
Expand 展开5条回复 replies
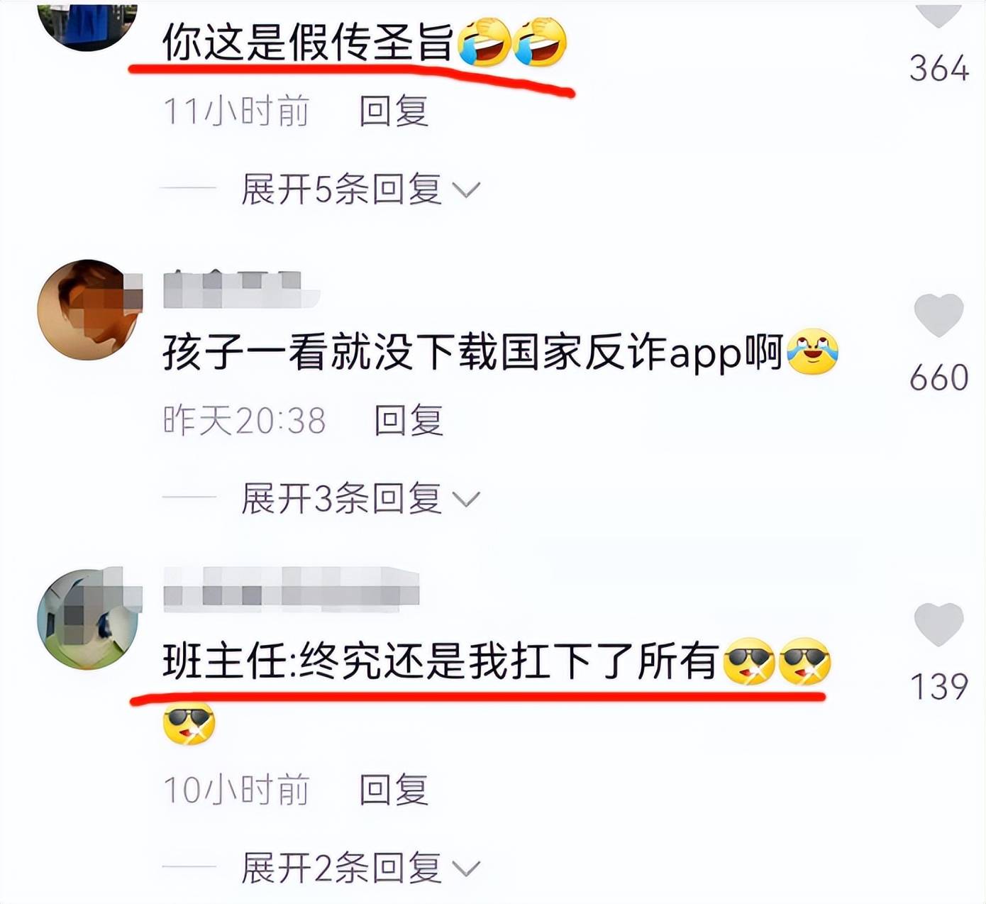360,189
